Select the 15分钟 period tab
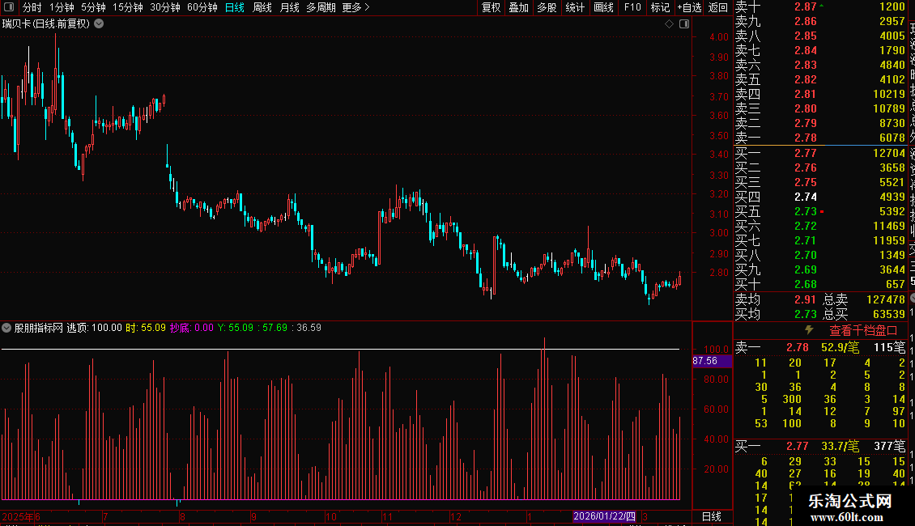915x526 pixels. pyautogui.click(x=128, y=7)
